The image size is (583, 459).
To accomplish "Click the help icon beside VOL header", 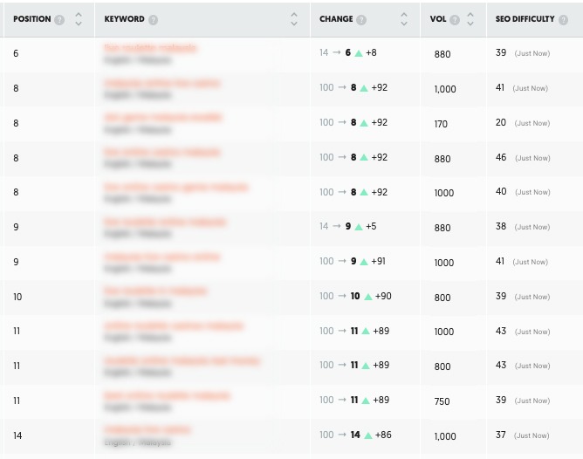I will (455, 20).
